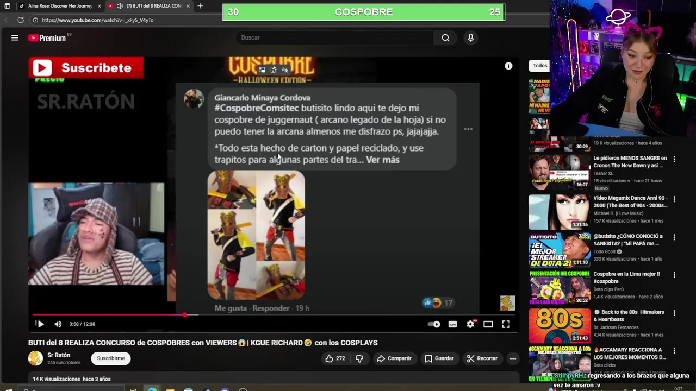Click the Todo Good channel name
This screenshot has height=391, width=696.
(604, 251)
